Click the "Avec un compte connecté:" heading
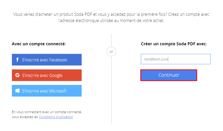 (39, 44)
